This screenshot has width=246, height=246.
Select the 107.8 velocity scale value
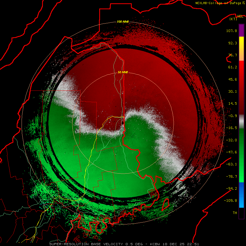[x=232, y=31]
